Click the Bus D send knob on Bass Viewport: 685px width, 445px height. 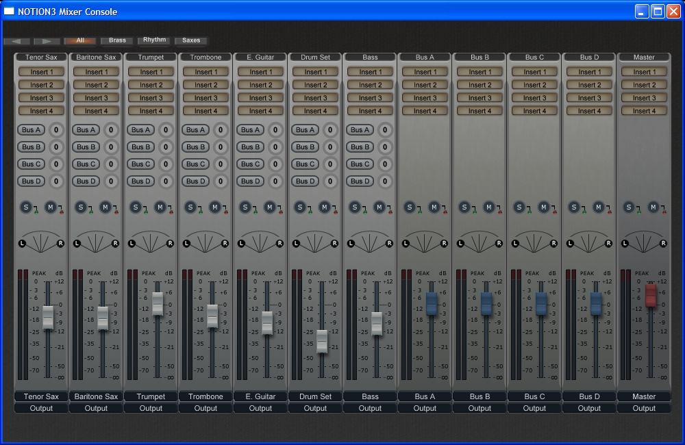[x=385, y=181]
